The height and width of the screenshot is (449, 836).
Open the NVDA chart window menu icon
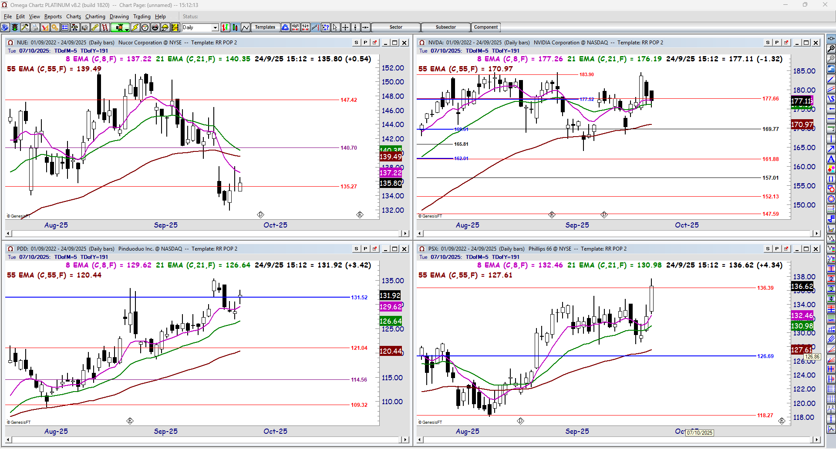pyautogui.click(x=422, y=43)
